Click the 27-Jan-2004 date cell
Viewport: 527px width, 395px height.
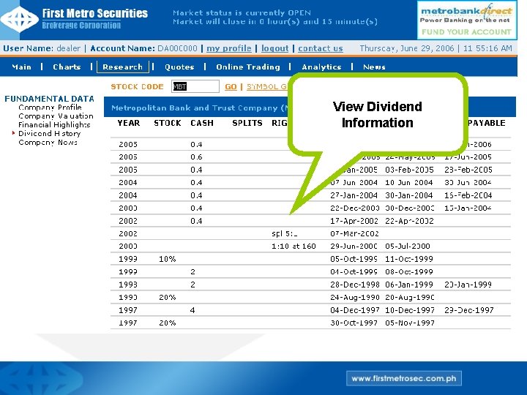coord(354,195)
